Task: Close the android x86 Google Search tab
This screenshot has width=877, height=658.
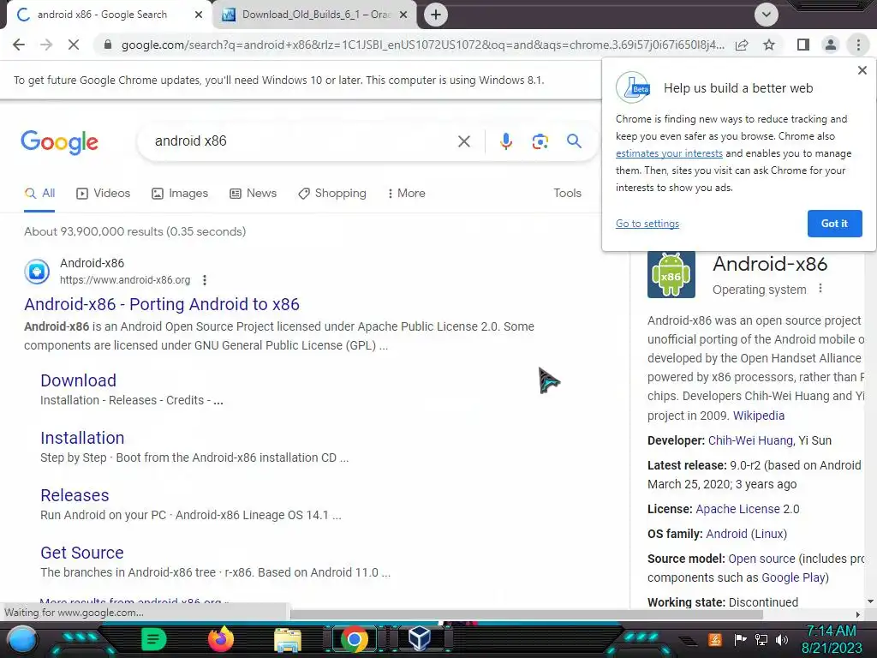Action: [199, 15]
